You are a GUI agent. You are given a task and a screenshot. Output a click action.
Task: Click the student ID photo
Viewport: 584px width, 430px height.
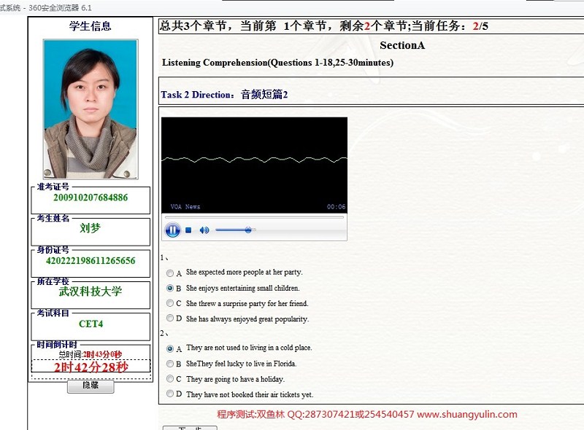[x=90, y=109]
